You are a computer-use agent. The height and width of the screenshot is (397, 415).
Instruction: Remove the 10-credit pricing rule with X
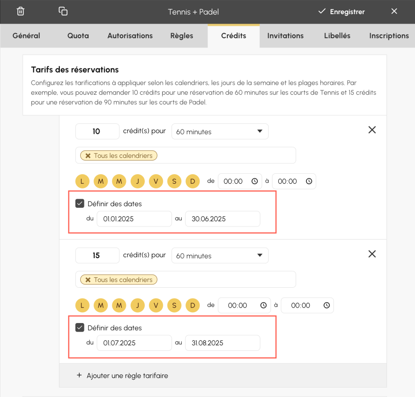pos(372,130)
